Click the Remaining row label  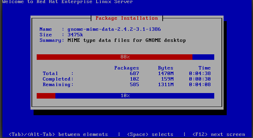58,85
